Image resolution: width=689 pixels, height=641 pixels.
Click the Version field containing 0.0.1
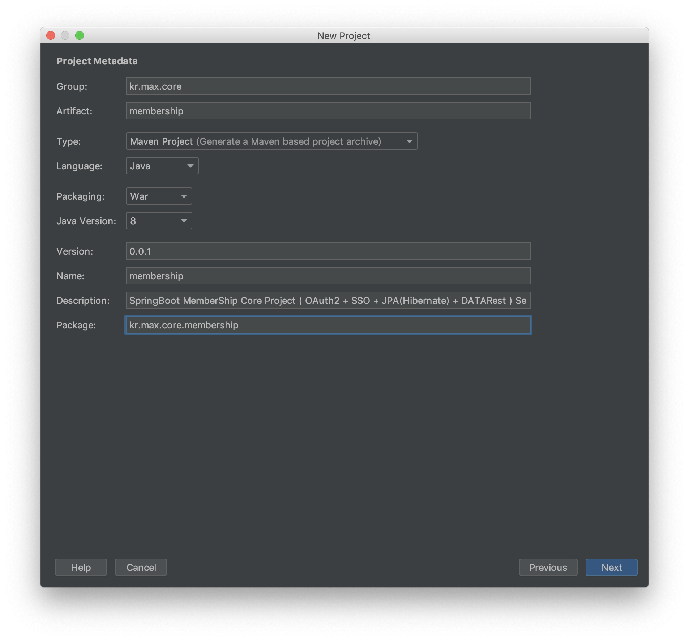click(328, 251)
